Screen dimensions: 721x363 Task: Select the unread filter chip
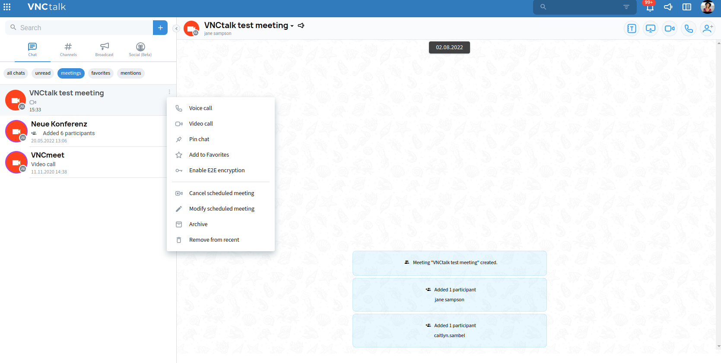[43, 73]
